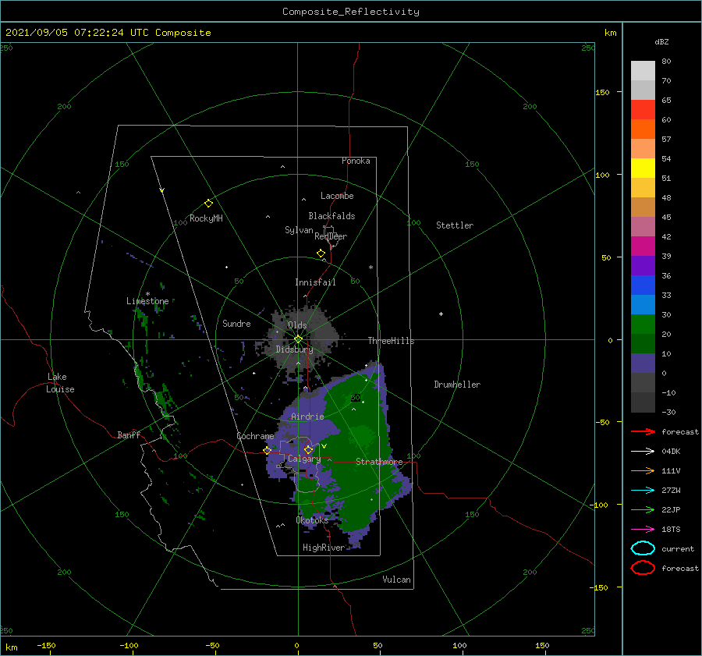Select the red forecast ellipse icon
The image size is (702, 656).
pyautogui.click(x=643, y=568)
